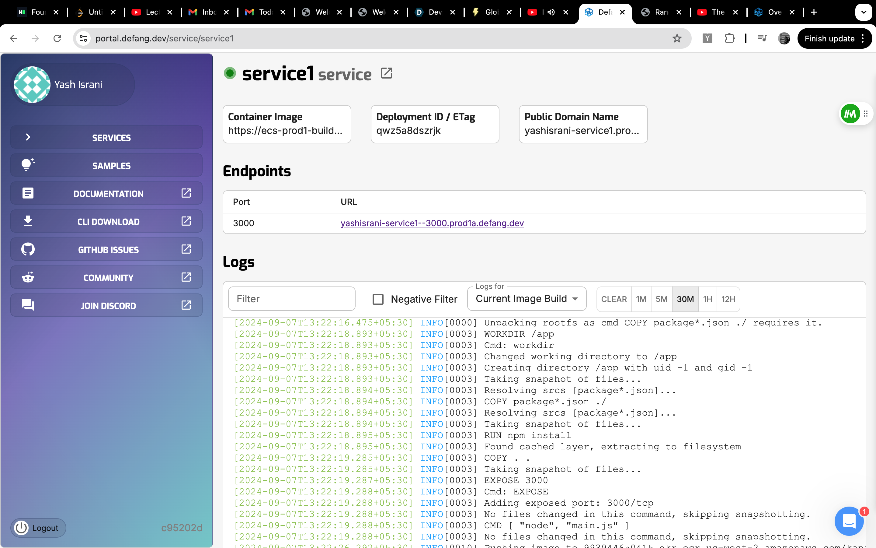Click the Join Discord chat icon

point(28,305)
